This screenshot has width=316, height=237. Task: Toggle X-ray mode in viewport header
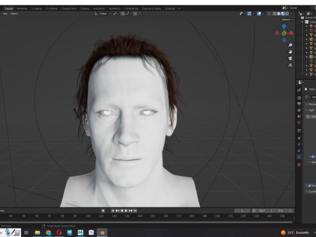[269, 14]
